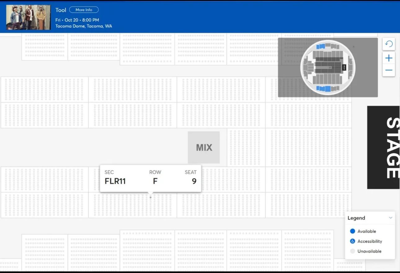Click the Tool band photo thumbnail
400x273 pixels.
coord(28,17)
